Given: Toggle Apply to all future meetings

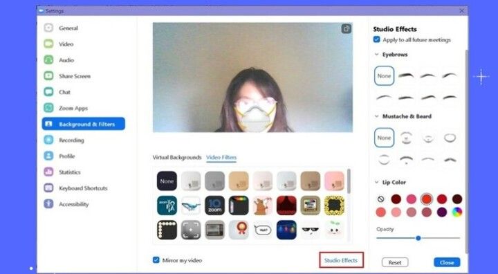Looking at the screenshot, I should tap(377, 39).
